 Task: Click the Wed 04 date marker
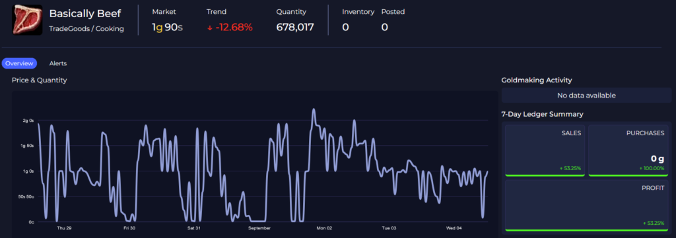454,228
